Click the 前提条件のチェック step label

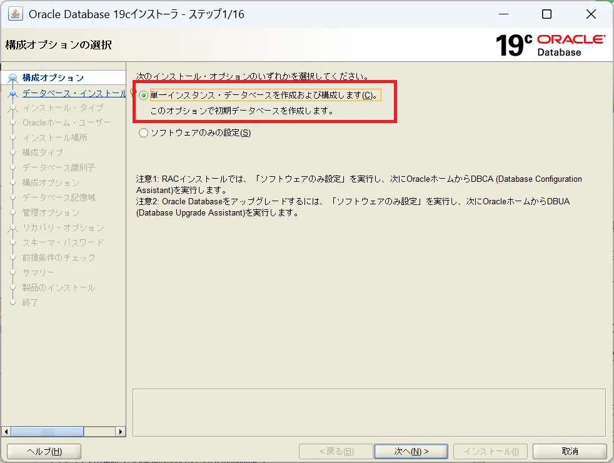[x=59, y=257]
